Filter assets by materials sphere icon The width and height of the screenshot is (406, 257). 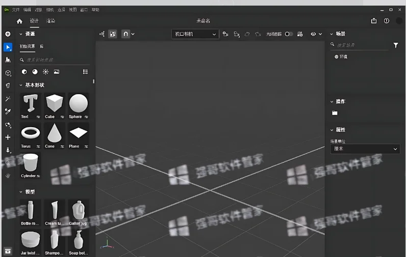[35, 72]
